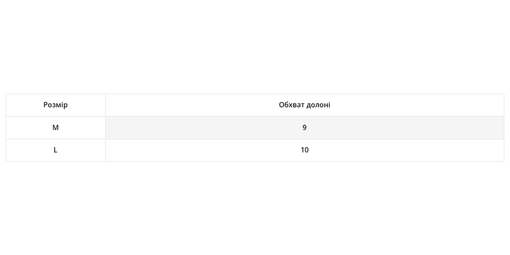Click the "Обхват долоні" column header
Viewport: 510px width, 255px height.
[304, 105]
